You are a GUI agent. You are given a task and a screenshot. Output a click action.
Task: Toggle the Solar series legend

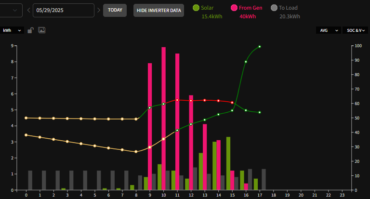tap(203, 8)
